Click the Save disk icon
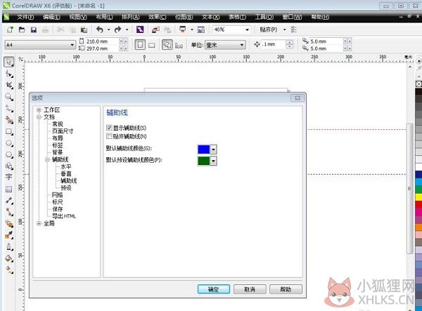 33,29
